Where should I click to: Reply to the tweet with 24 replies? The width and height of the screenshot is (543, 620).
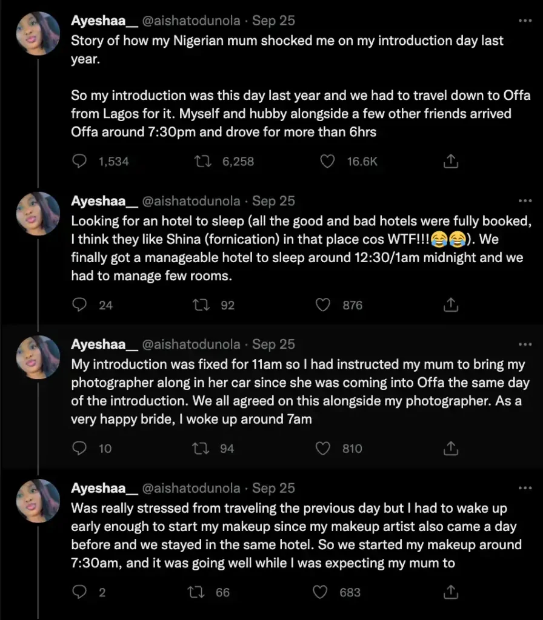pyautogui.click(x=79, y=305)
